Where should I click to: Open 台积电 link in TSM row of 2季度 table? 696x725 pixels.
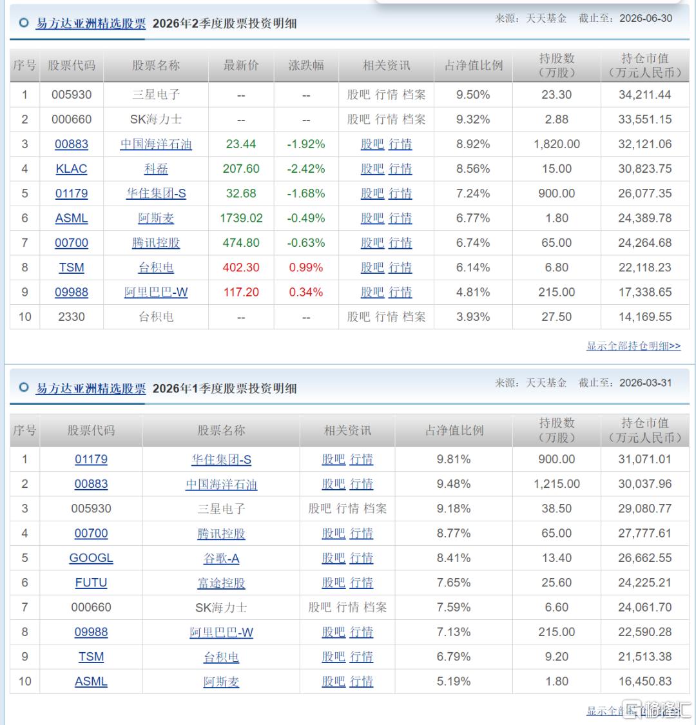click(x=156, y=267)
